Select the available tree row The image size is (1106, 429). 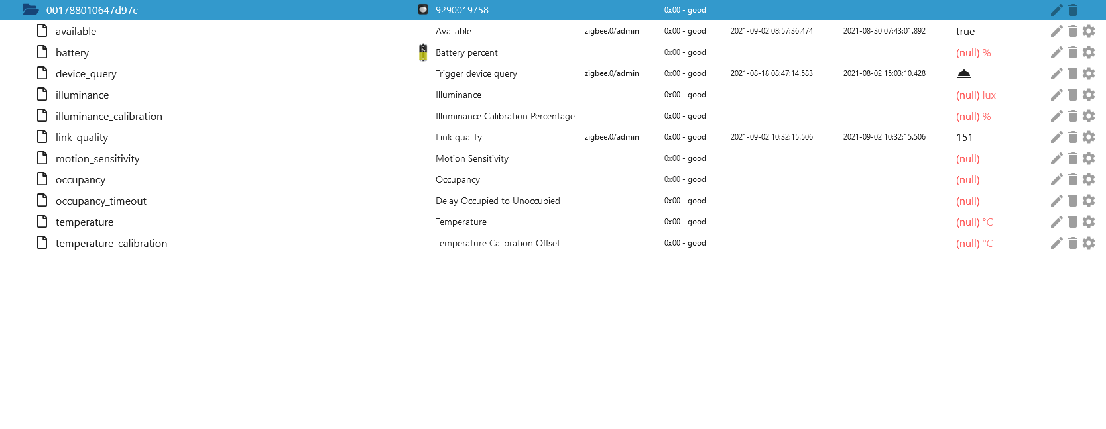tap(553, 31)
